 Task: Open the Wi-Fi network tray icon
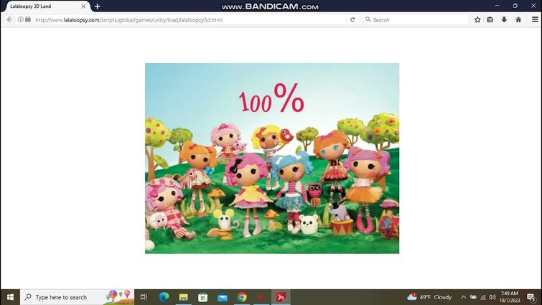point(483,297)
